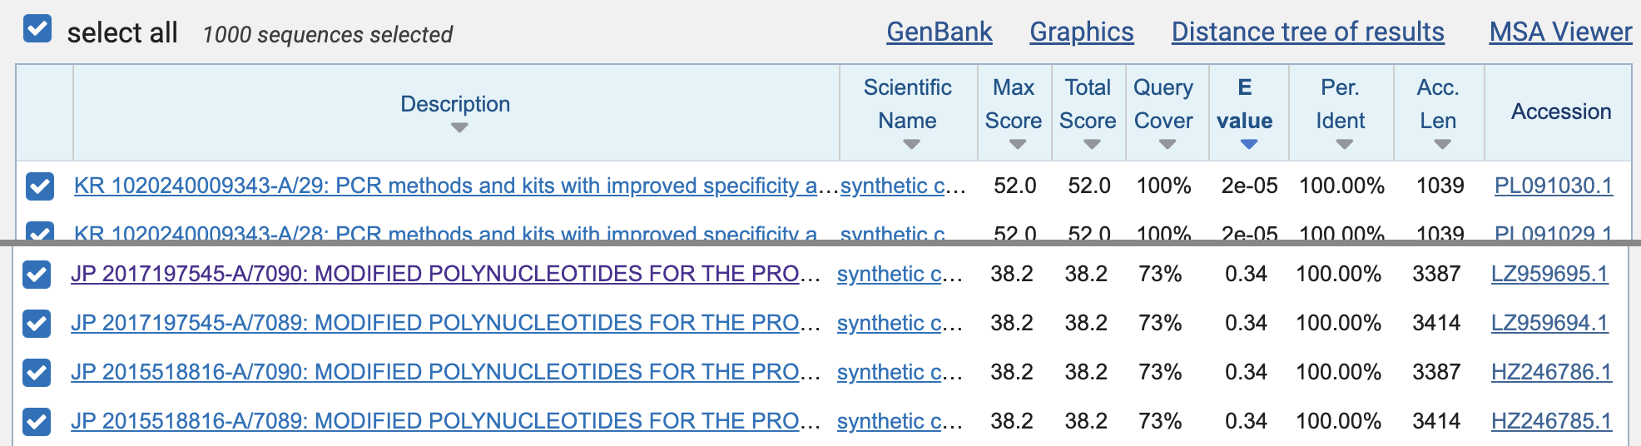Uncheck the select all checkbox

click(x=37, y=29)
